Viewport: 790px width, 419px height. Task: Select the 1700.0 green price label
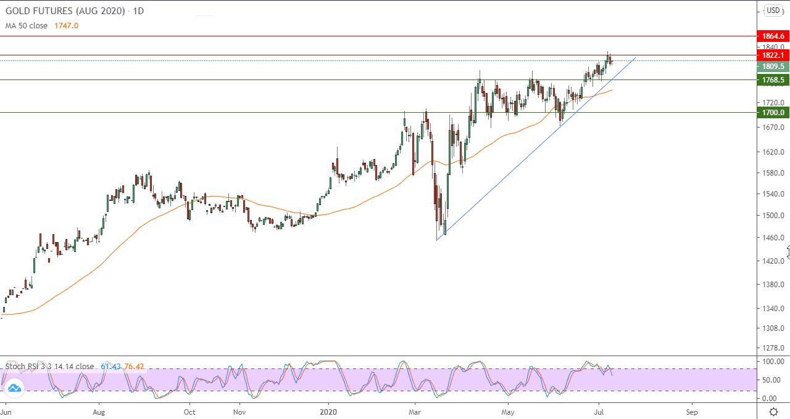[773, 113]
